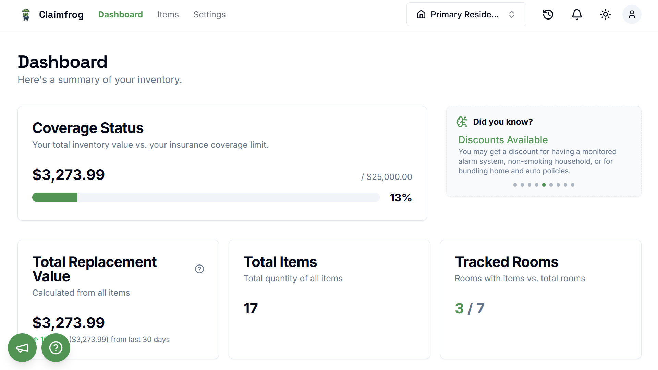Click the Coverage Status progress bar

click(x=206, y=197)
